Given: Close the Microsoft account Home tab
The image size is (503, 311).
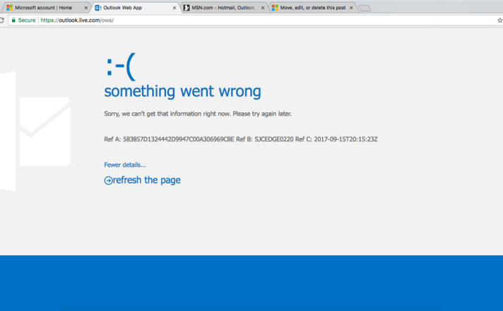Looking at the screenshot, I should (x=86, y=8).
